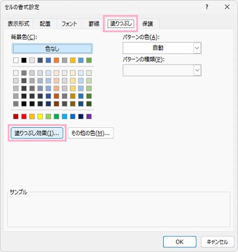Go to the フォント tab
Viewport: 238px width, 252px height.
click(69, 24)
